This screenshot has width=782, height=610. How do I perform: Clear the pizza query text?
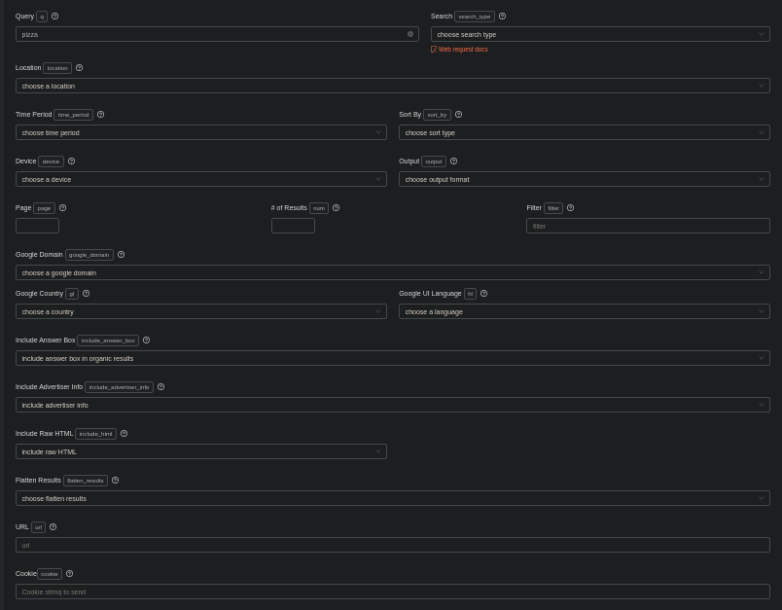[409, 34]
